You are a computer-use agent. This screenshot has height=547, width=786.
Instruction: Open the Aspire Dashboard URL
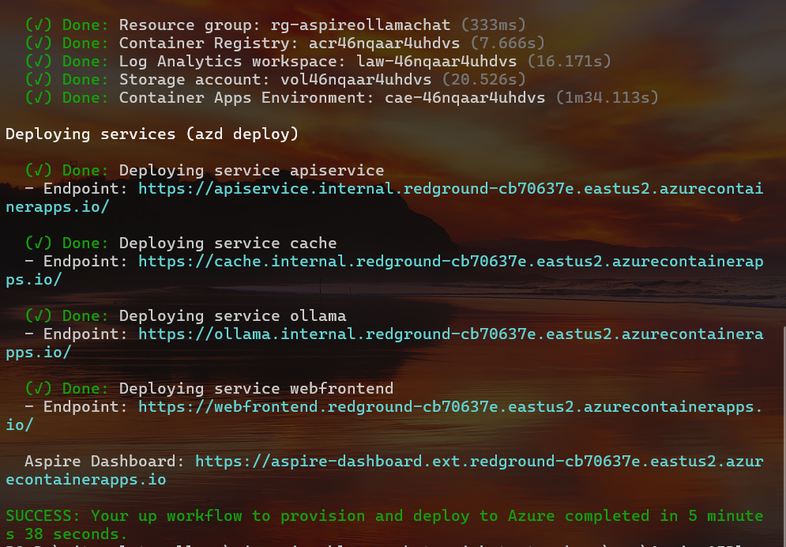(479, 462)
